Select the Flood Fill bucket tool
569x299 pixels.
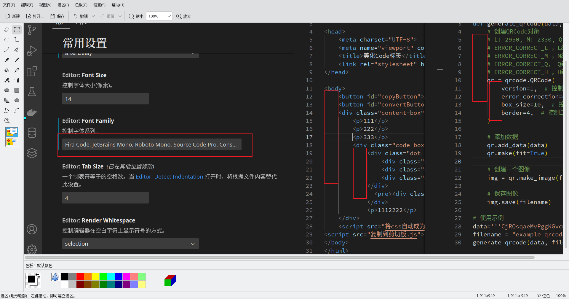pos(7,70)
